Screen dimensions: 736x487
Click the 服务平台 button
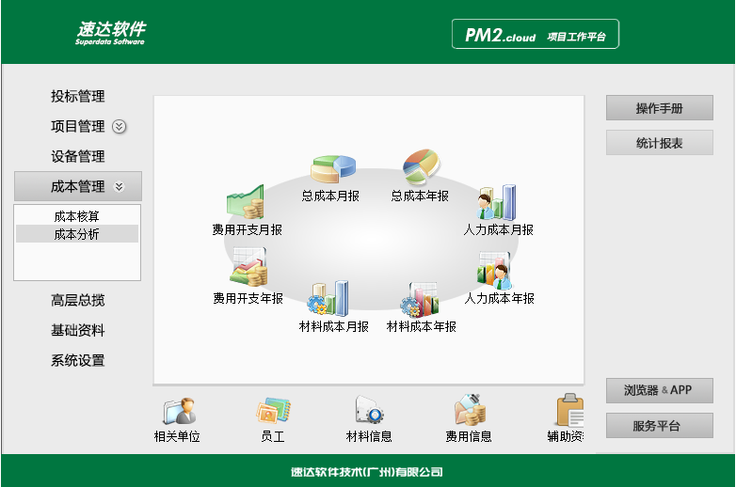click(x=660, y=426)
